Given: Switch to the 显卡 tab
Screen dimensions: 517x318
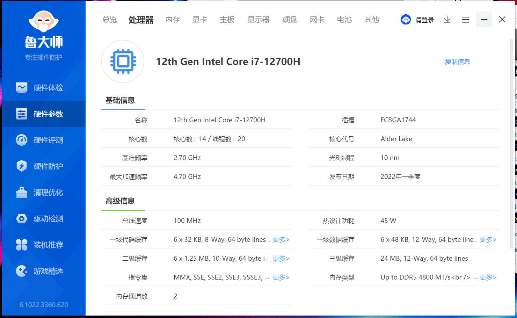Looking at the screenshot, I should pos(200,20).
